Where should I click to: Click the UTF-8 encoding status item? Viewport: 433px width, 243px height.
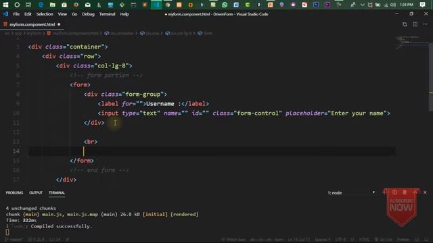[x=340, y=240]
